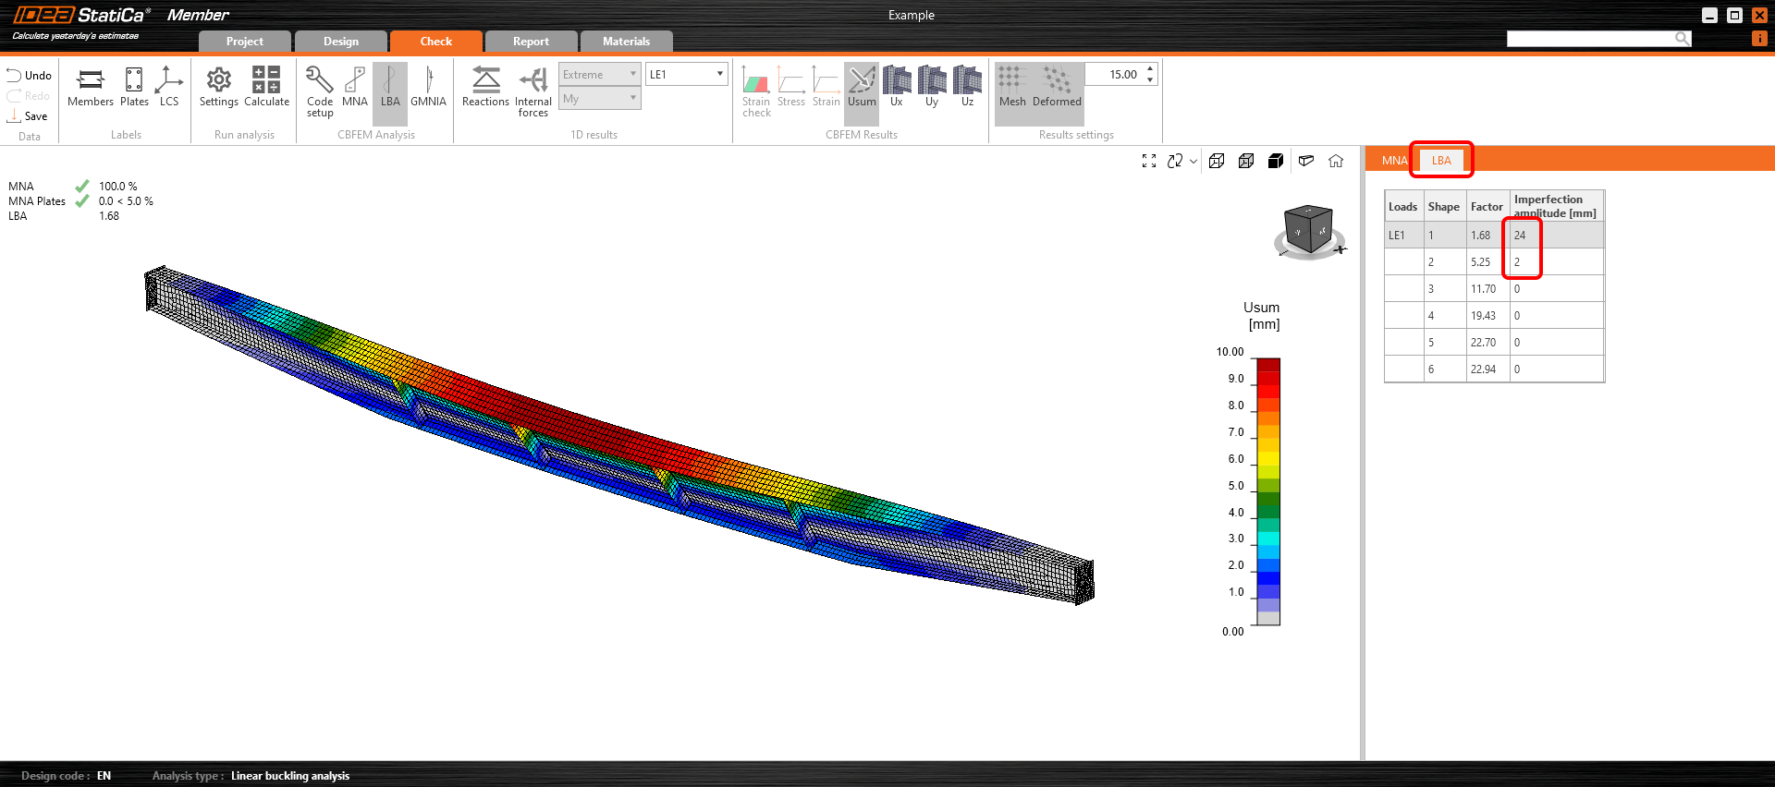Increase the deformation scale value stepper

pos(1150,69)
